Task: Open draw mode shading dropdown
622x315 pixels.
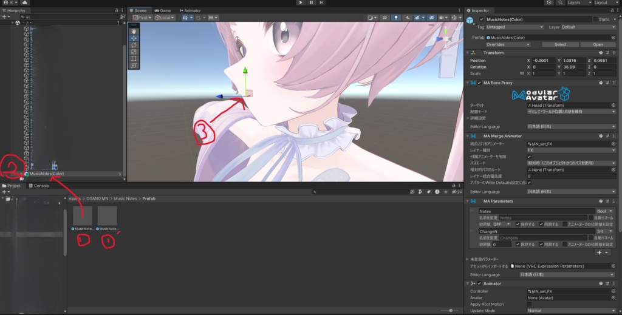Action: point(372,18)
